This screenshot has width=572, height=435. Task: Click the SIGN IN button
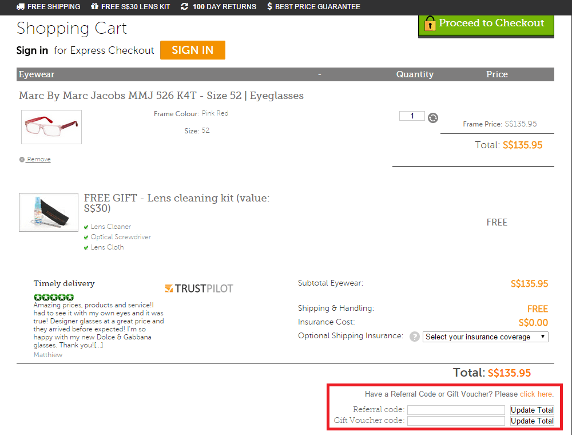192,50
